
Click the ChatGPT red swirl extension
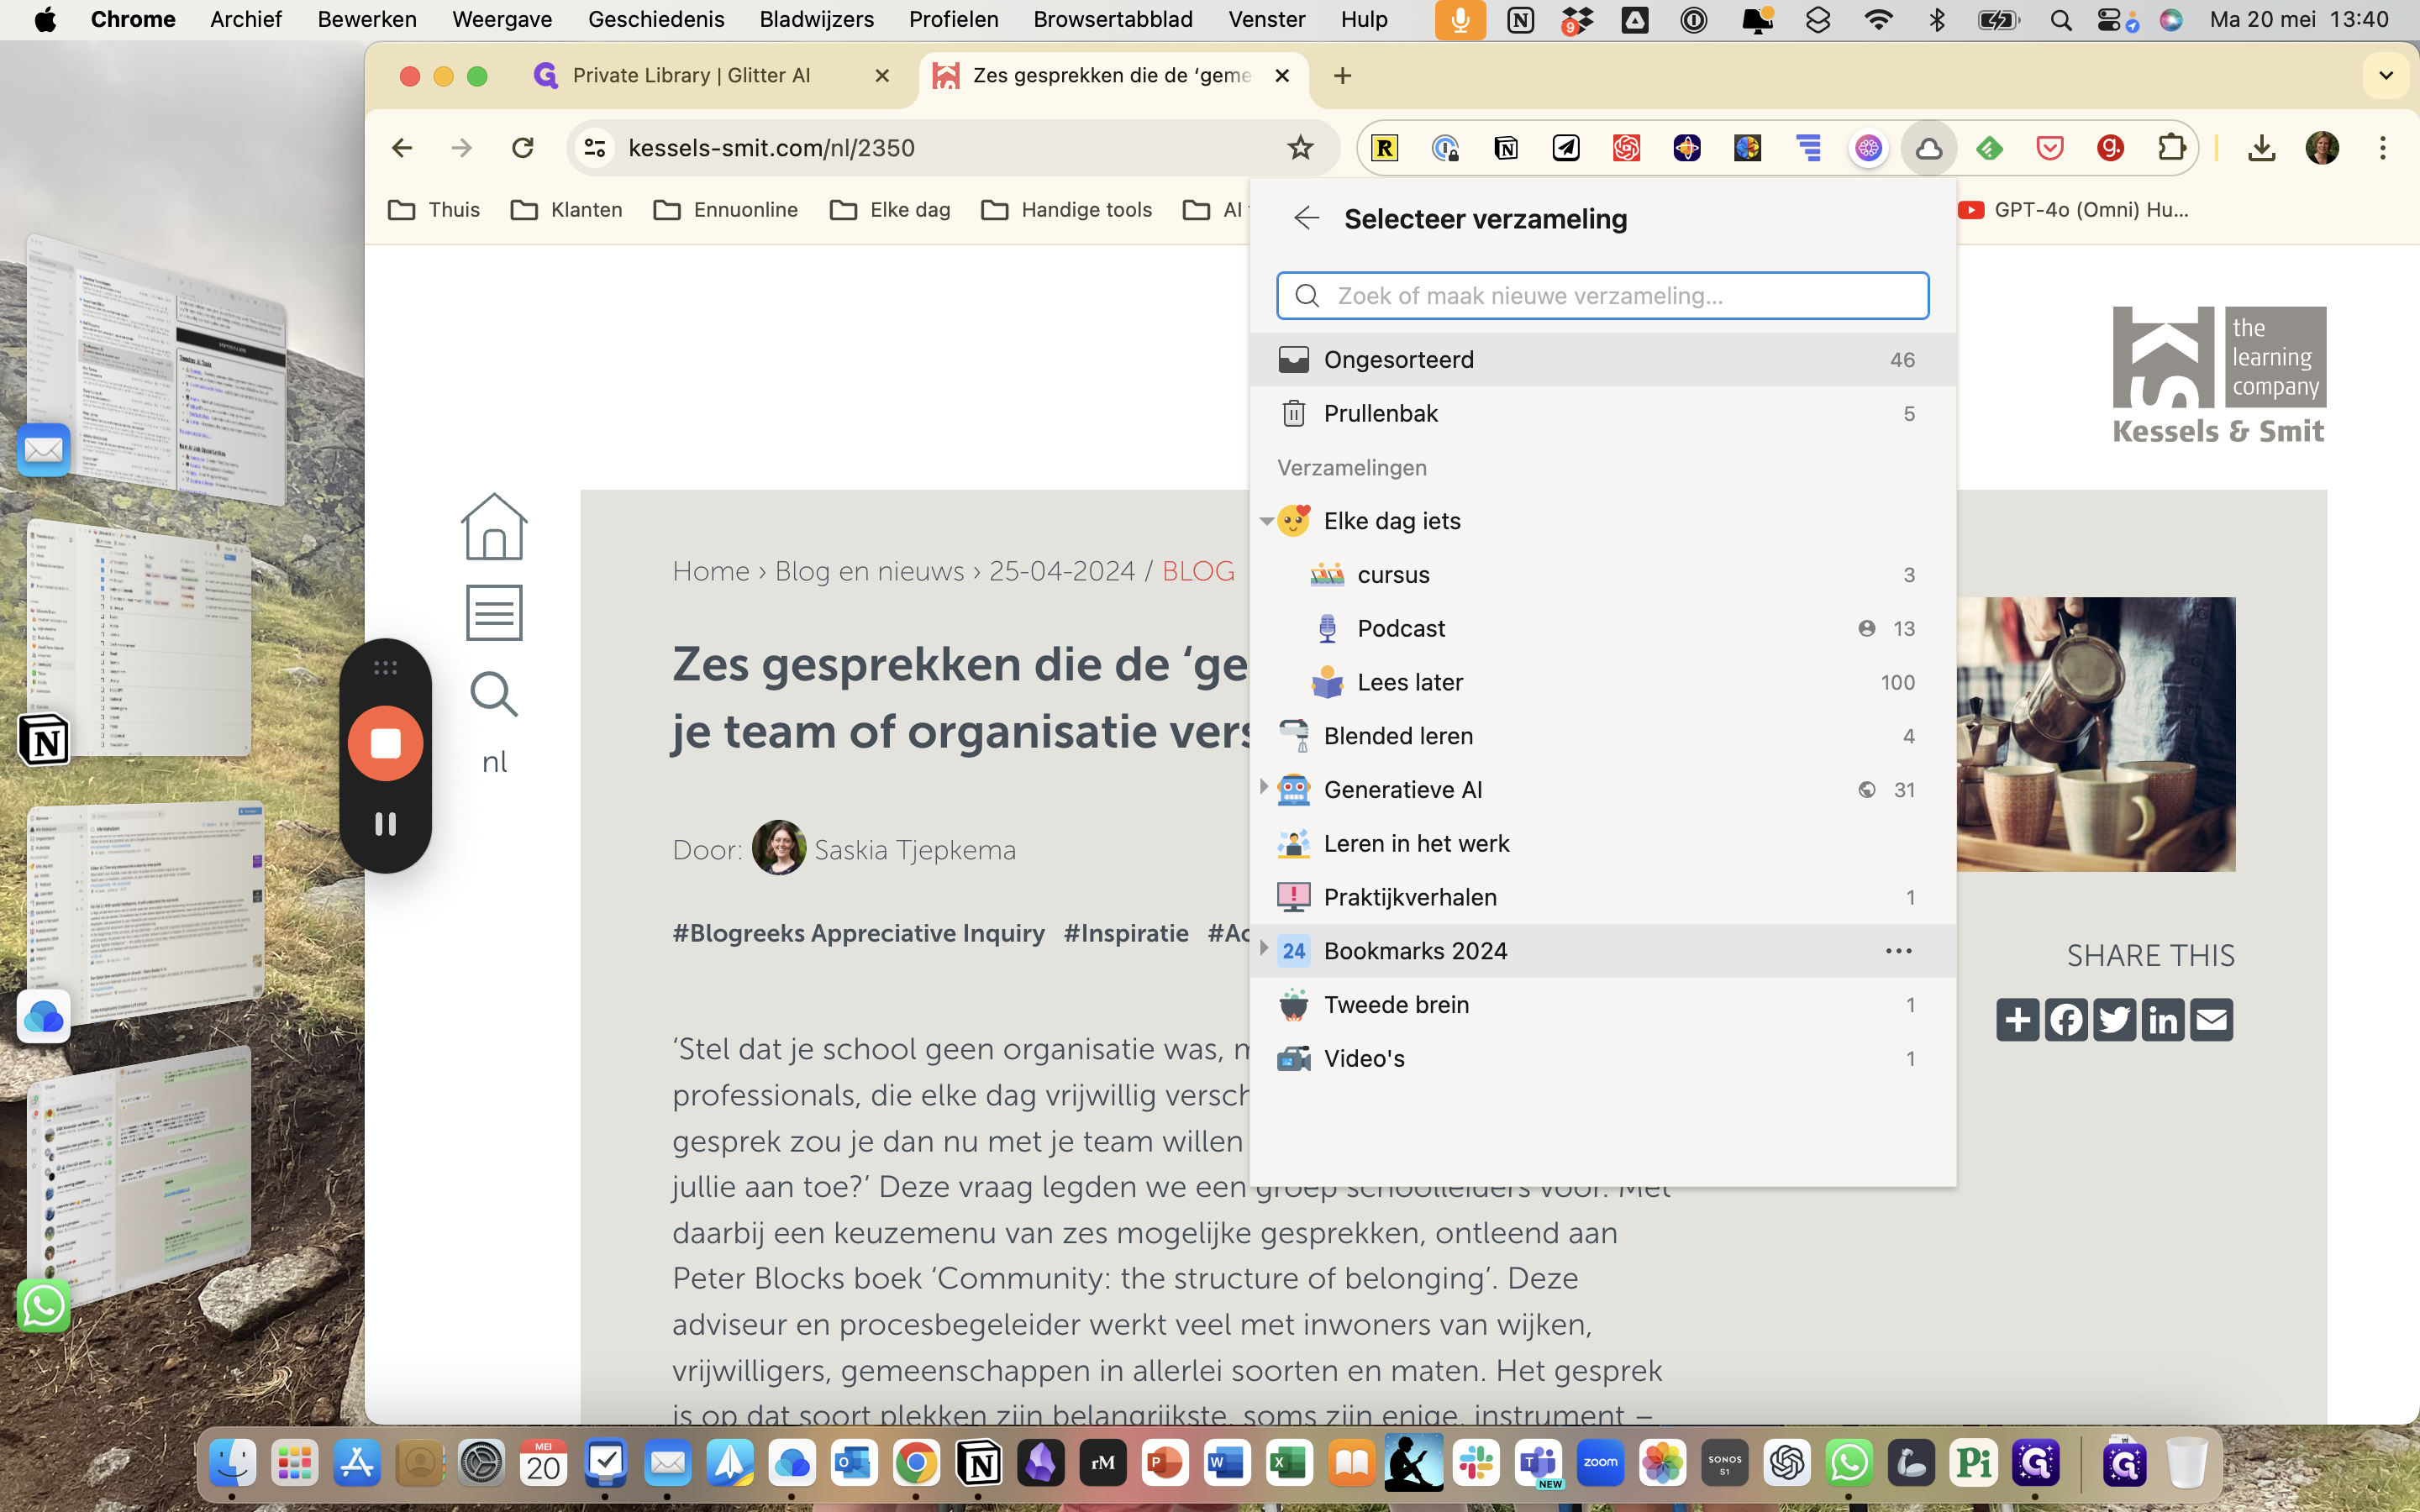click(1626, 148)
